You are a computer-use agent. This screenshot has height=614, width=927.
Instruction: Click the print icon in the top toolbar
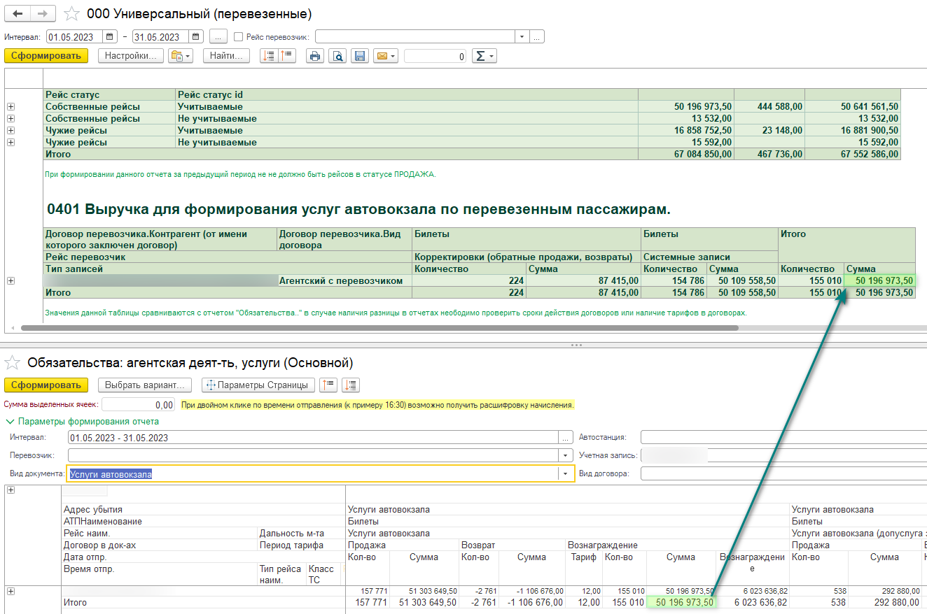click(x=315, y=57)
